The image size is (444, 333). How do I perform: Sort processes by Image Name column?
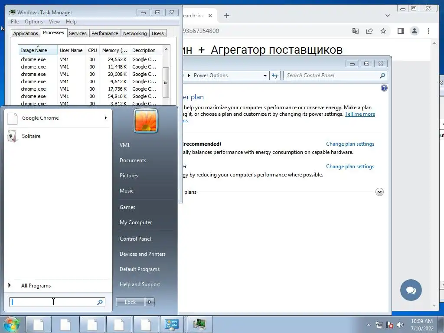(38, 50)
